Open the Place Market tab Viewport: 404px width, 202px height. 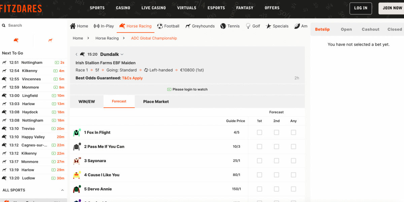point(156,102)
